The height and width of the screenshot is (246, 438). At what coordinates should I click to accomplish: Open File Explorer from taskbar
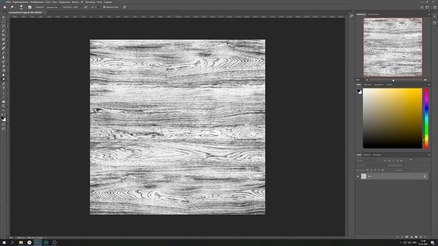(x=21, y=243)
